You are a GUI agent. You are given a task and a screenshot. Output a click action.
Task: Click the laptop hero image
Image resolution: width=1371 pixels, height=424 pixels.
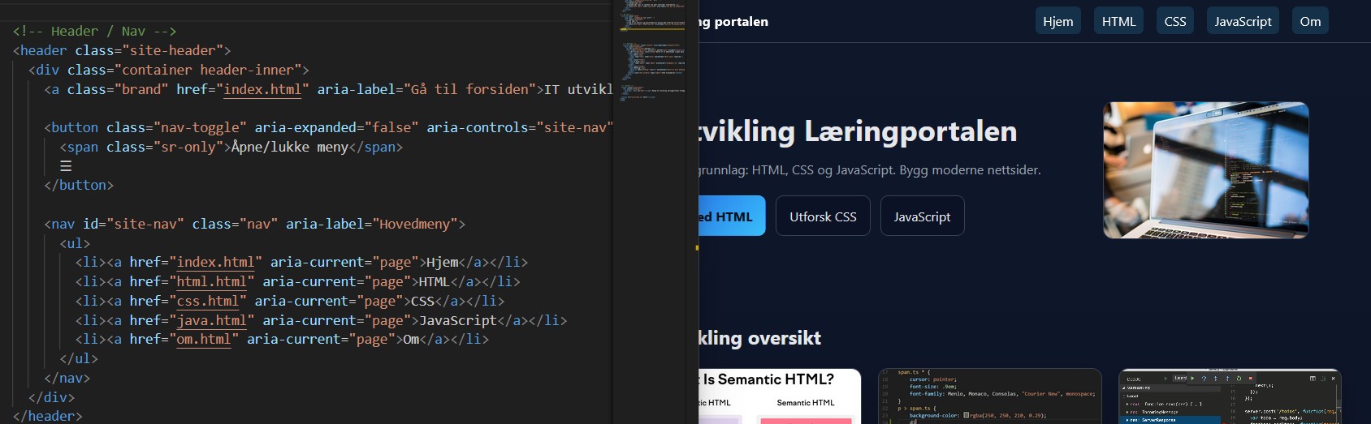[x=1205, y=170]
